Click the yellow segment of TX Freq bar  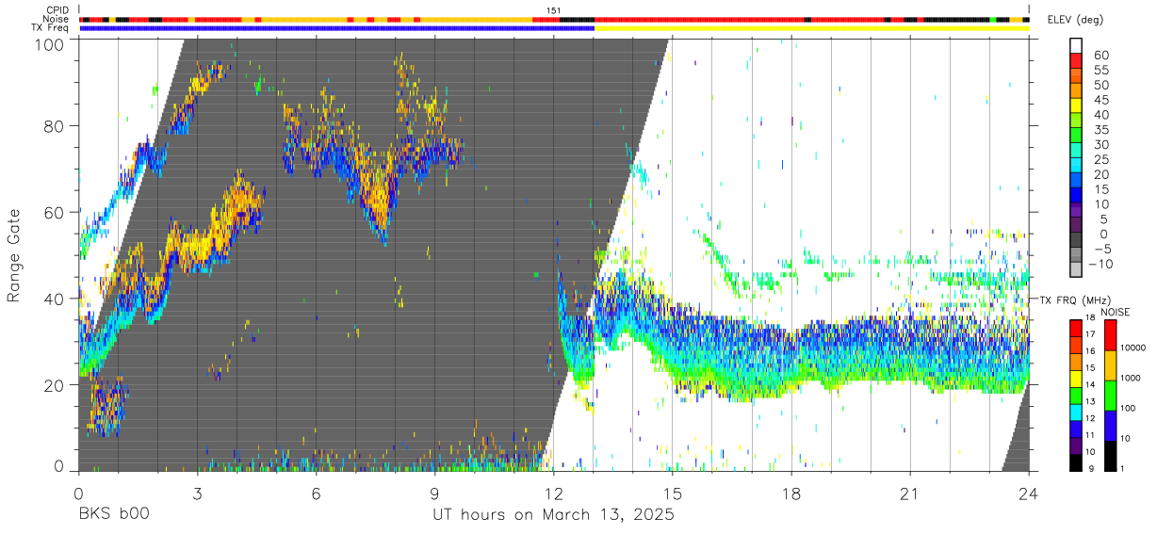click(811, 28)
